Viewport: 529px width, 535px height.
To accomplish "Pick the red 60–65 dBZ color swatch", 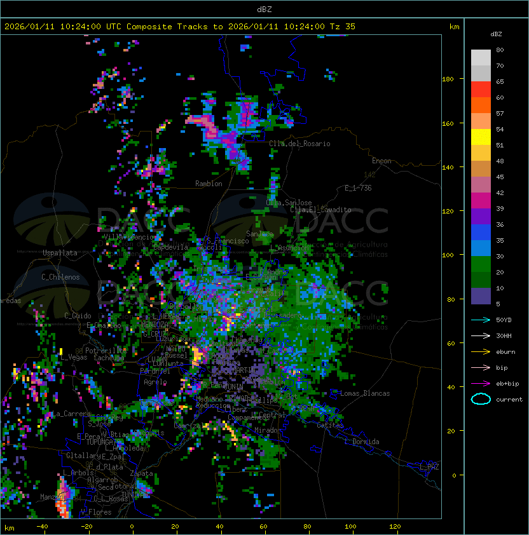I will point(481,90).
